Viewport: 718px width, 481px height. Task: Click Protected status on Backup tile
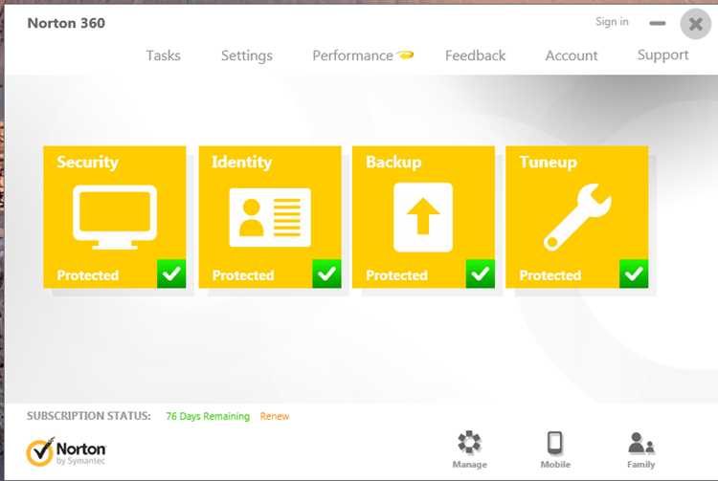pyautogui.click(x=396, y=275)
